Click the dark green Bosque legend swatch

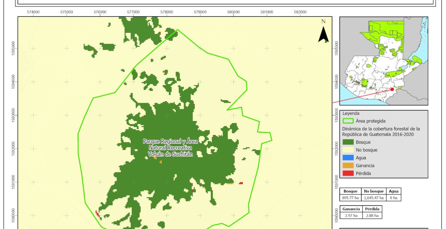click(348, 142)
